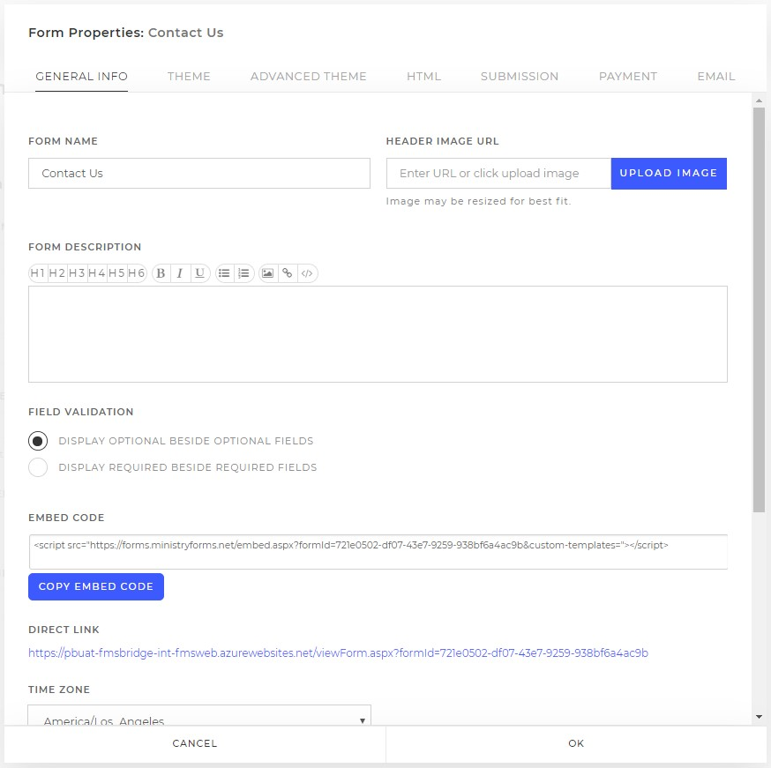This screenshot has height=768, width=771.
Task: Insert image into form description
Action: [267, 273]
